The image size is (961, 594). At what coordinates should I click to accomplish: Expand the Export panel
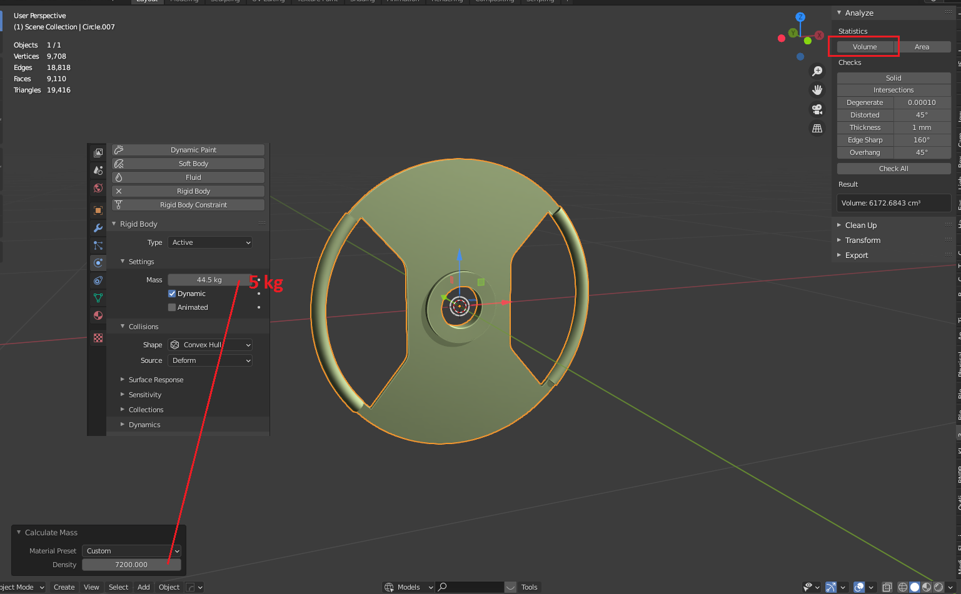click(x=856, y=255)
